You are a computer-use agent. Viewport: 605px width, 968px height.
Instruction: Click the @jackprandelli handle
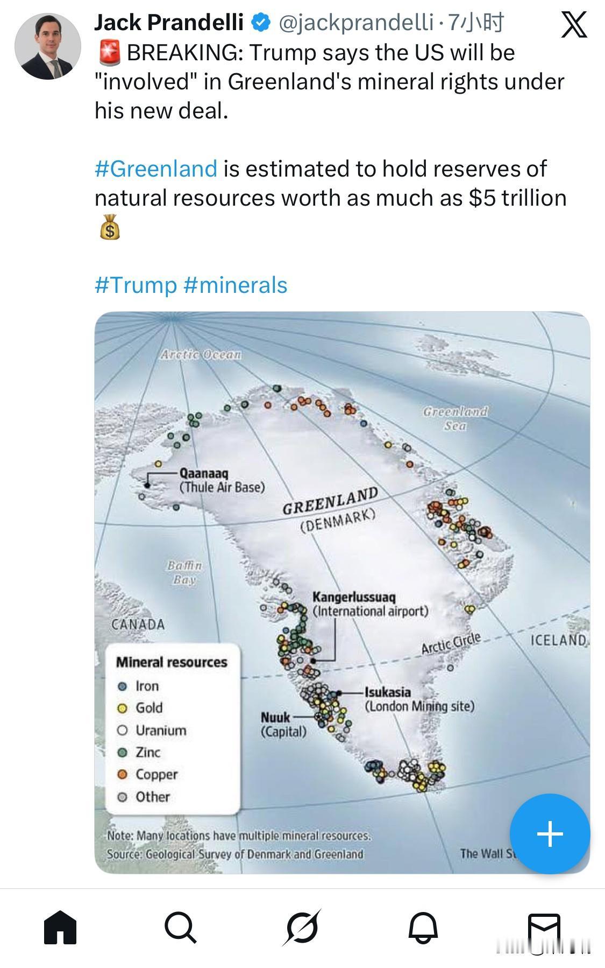tap(356, 23)
